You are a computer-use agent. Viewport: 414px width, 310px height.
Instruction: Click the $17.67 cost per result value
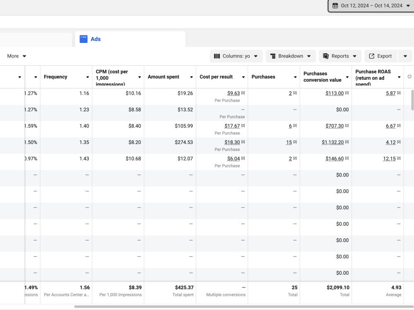point(232,126)
